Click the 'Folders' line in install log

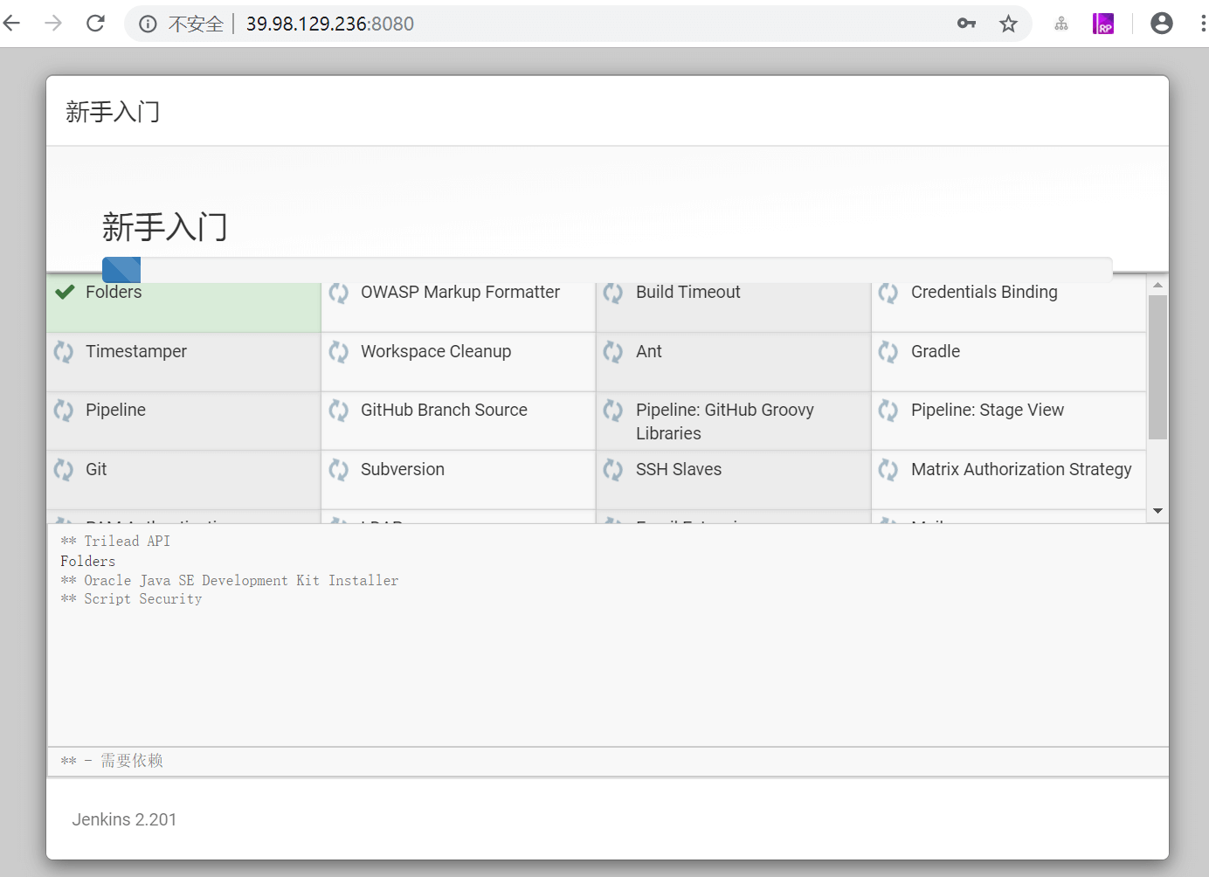point(87,561)
